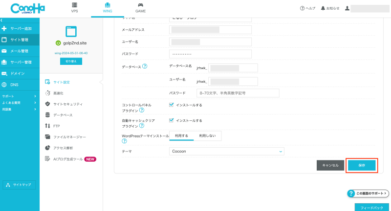Toggle 自動キャッシュクリア インストールする checkbox

tap(171, 120)
